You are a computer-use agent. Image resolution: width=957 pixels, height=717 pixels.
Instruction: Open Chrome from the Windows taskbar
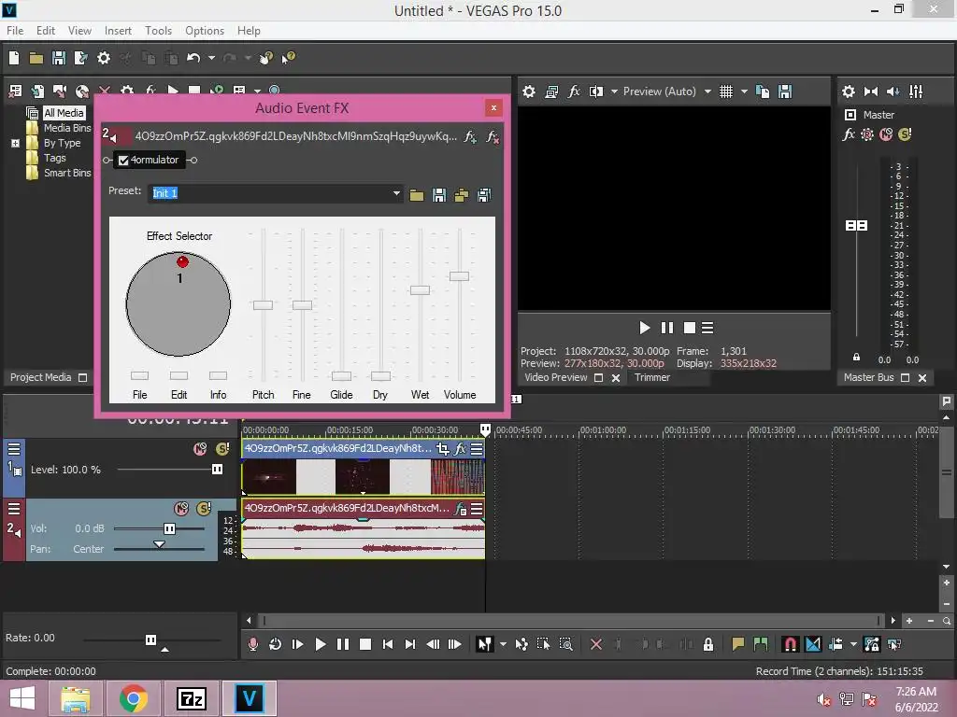click(x=133, y=698)
